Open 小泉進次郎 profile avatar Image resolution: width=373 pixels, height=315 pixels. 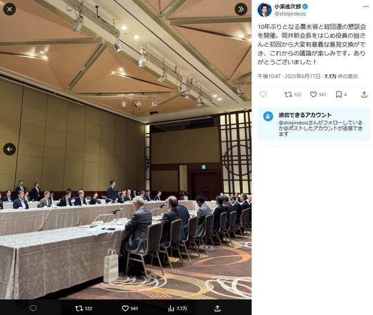[x=264, y=10]
